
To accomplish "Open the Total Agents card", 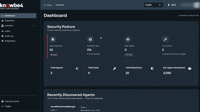I will pos(65,73).
